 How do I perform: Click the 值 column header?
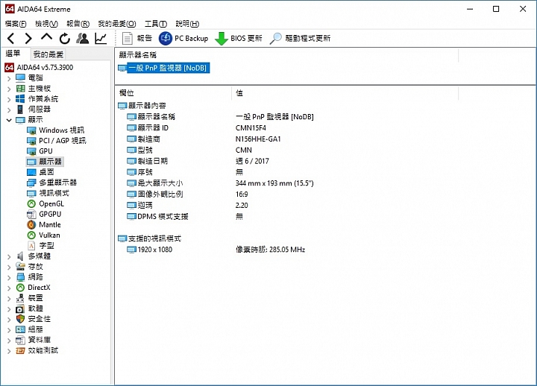coord(345,92)
